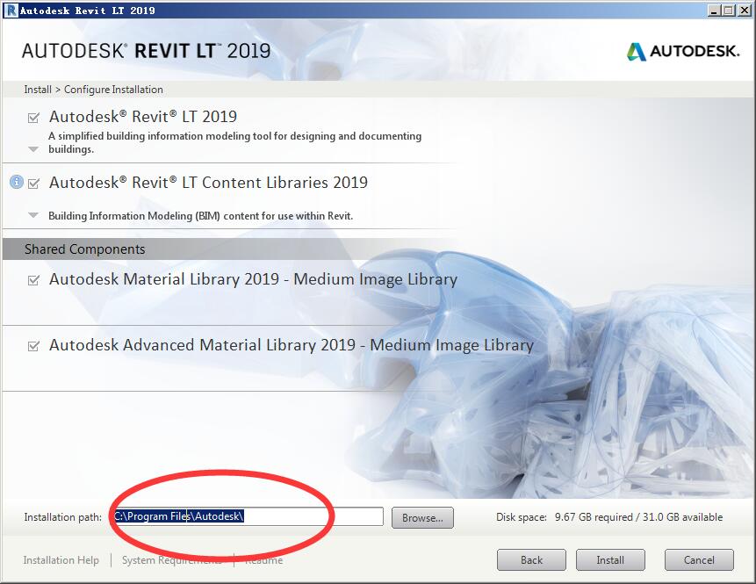
Task: Toggle Advanced Material Library 2019 checkbox
Action: [33, 346]
